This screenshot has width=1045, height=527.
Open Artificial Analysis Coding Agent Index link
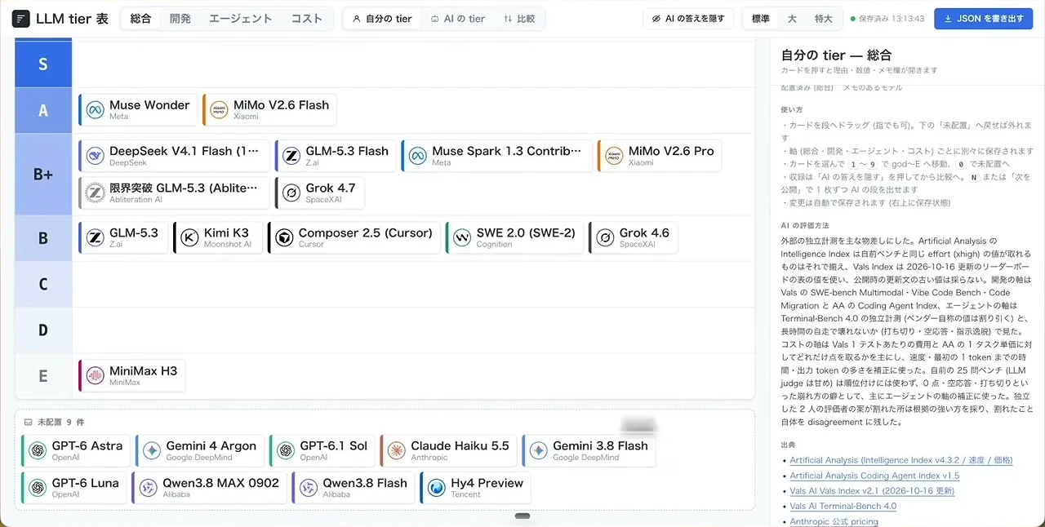(x=874, y=476)
